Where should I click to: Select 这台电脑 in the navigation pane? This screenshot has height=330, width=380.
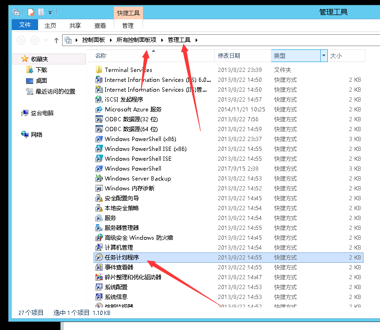pos(42,113)
